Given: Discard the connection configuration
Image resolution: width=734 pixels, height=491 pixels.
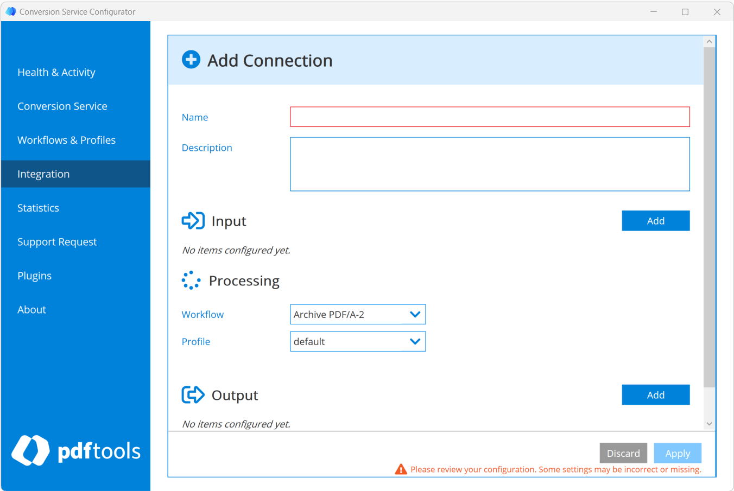Looking at the screenshot, I should (623, 453).
